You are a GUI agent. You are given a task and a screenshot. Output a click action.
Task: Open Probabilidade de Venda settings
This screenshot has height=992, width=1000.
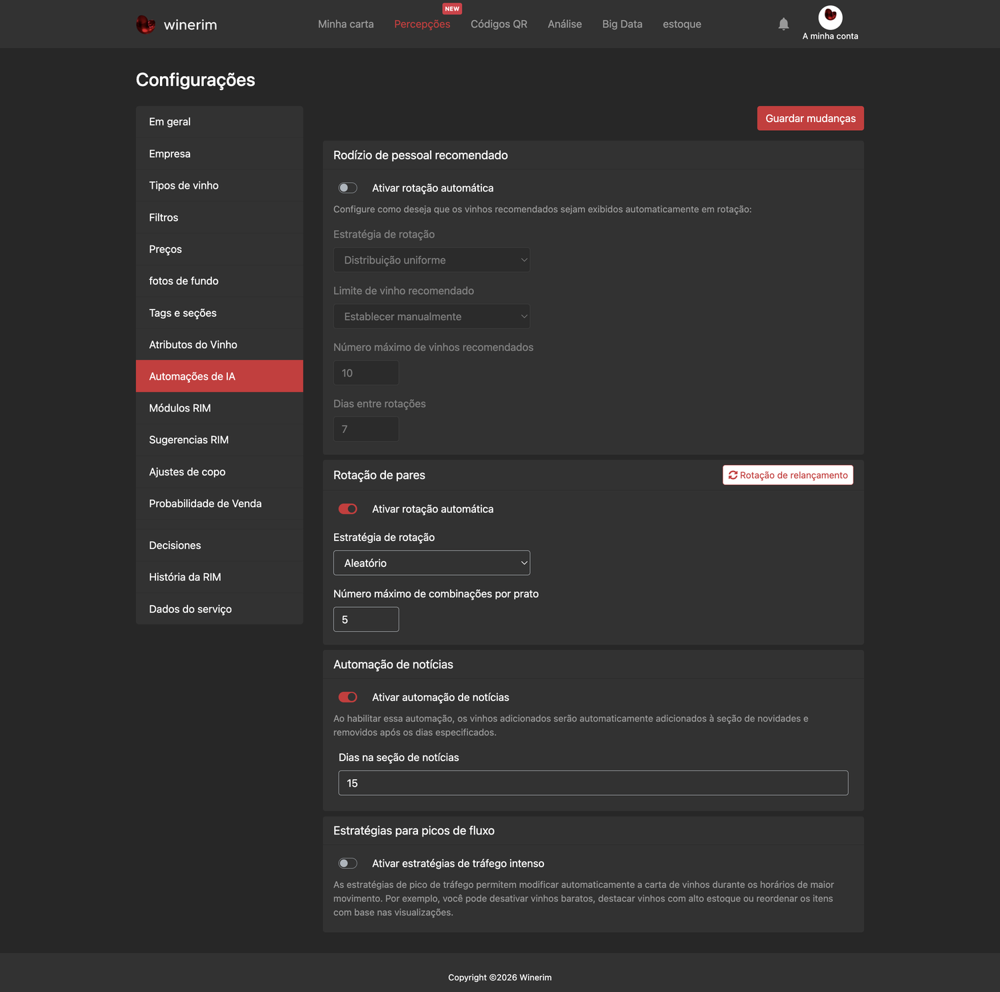point(219,504)
